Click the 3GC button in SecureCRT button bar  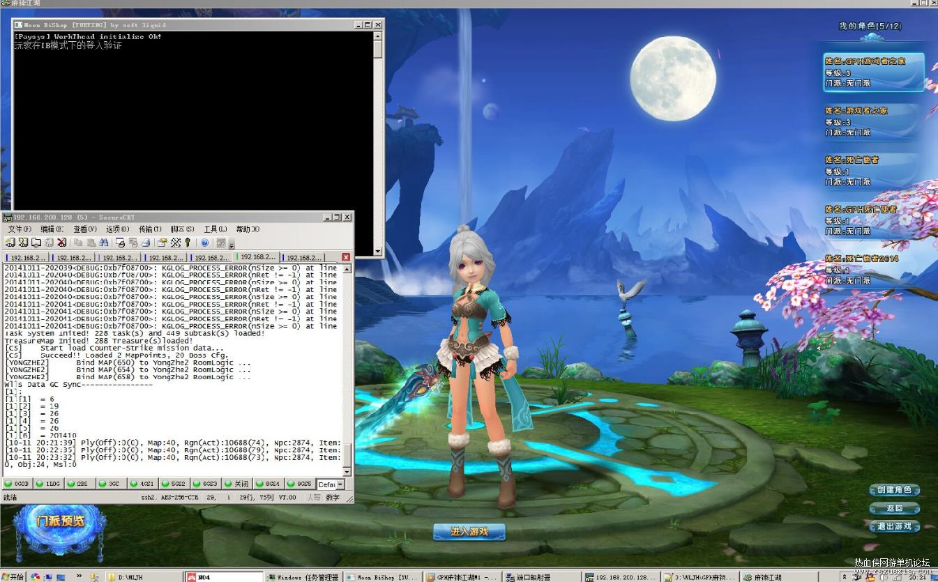click(112, 484)
